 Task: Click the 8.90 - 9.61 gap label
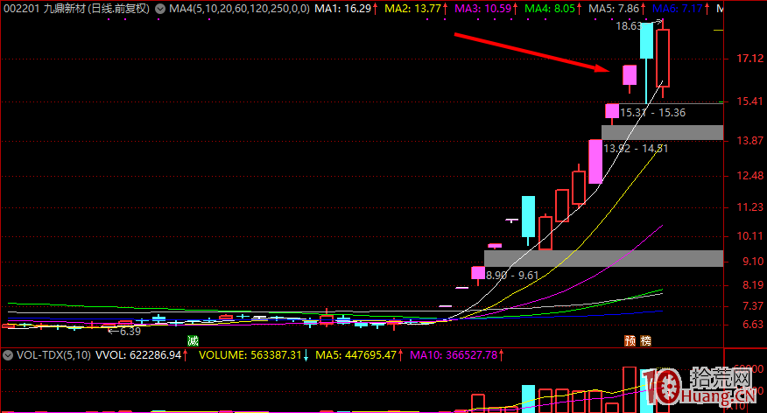[x=512, y=276]
